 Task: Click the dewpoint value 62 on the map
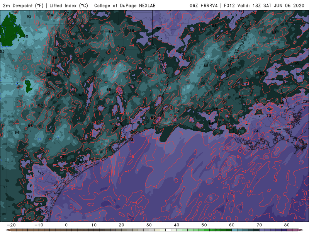click(x=29, y=16)
